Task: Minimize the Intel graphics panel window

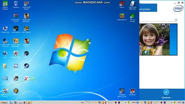Action: 175,3
